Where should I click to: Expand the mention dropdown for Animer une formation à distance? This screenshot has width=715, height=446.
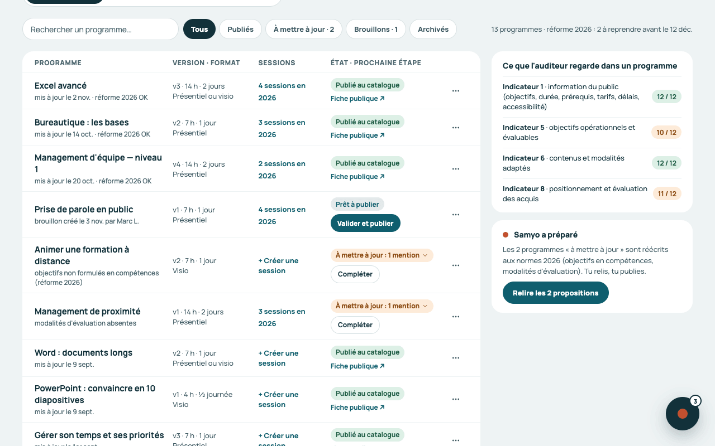point(382,255)
